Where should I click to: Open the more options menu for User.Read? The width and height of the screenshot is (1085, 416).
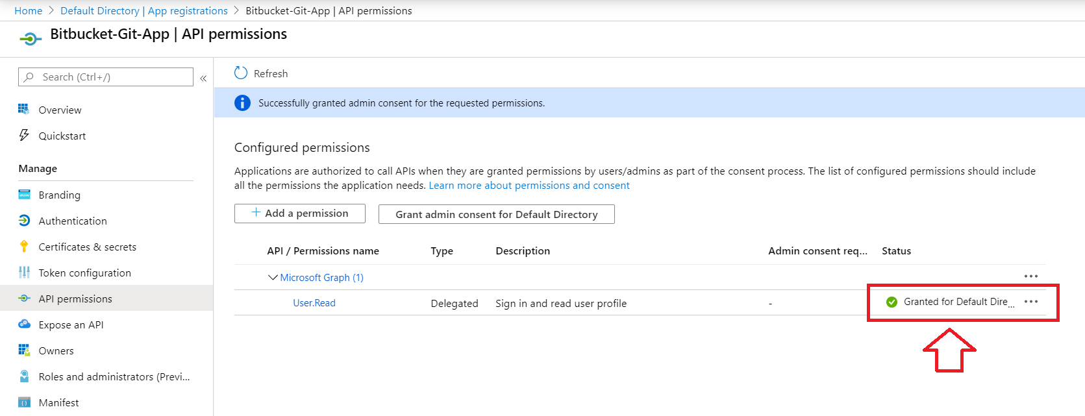(1031, 302)
